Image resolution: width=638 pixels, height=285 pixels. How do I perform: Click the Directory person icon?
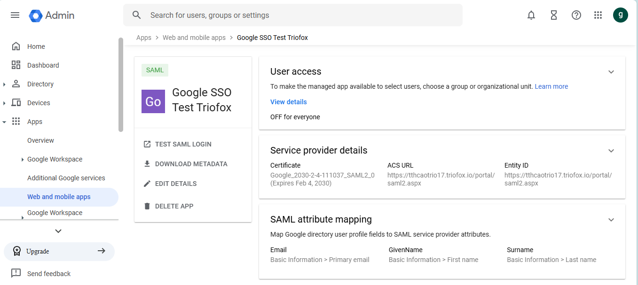[x=16, y=84]
